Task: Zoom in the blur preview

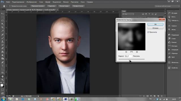Action: click(x=137, y=52)
